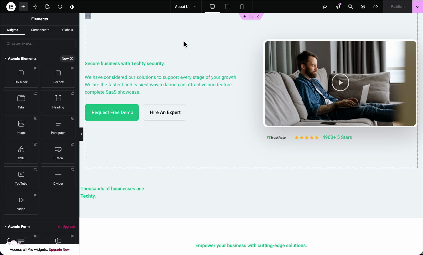
Task: Open the What's New megaphone icon
Action: 338,7
